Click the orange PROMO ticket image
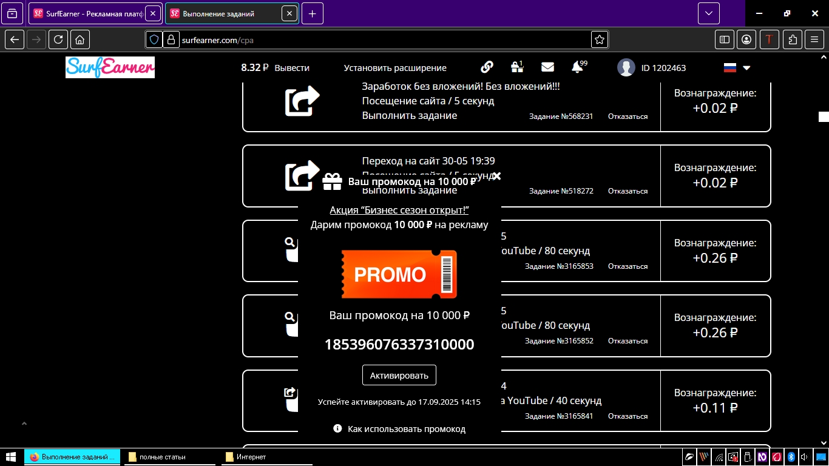829x466 pixels. coord(399,274)
